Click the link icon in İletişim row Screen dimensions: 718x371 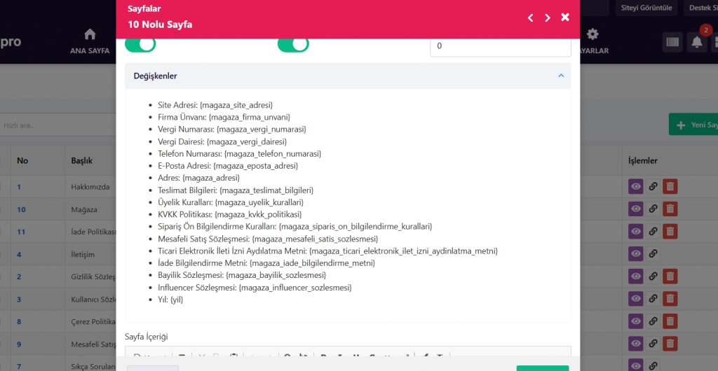pyautogui.click(x=653, y=253)
